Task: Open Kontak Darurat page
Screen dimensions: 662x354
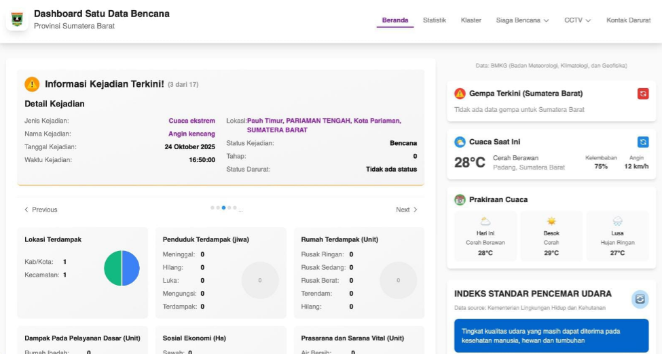Action: 629,20
